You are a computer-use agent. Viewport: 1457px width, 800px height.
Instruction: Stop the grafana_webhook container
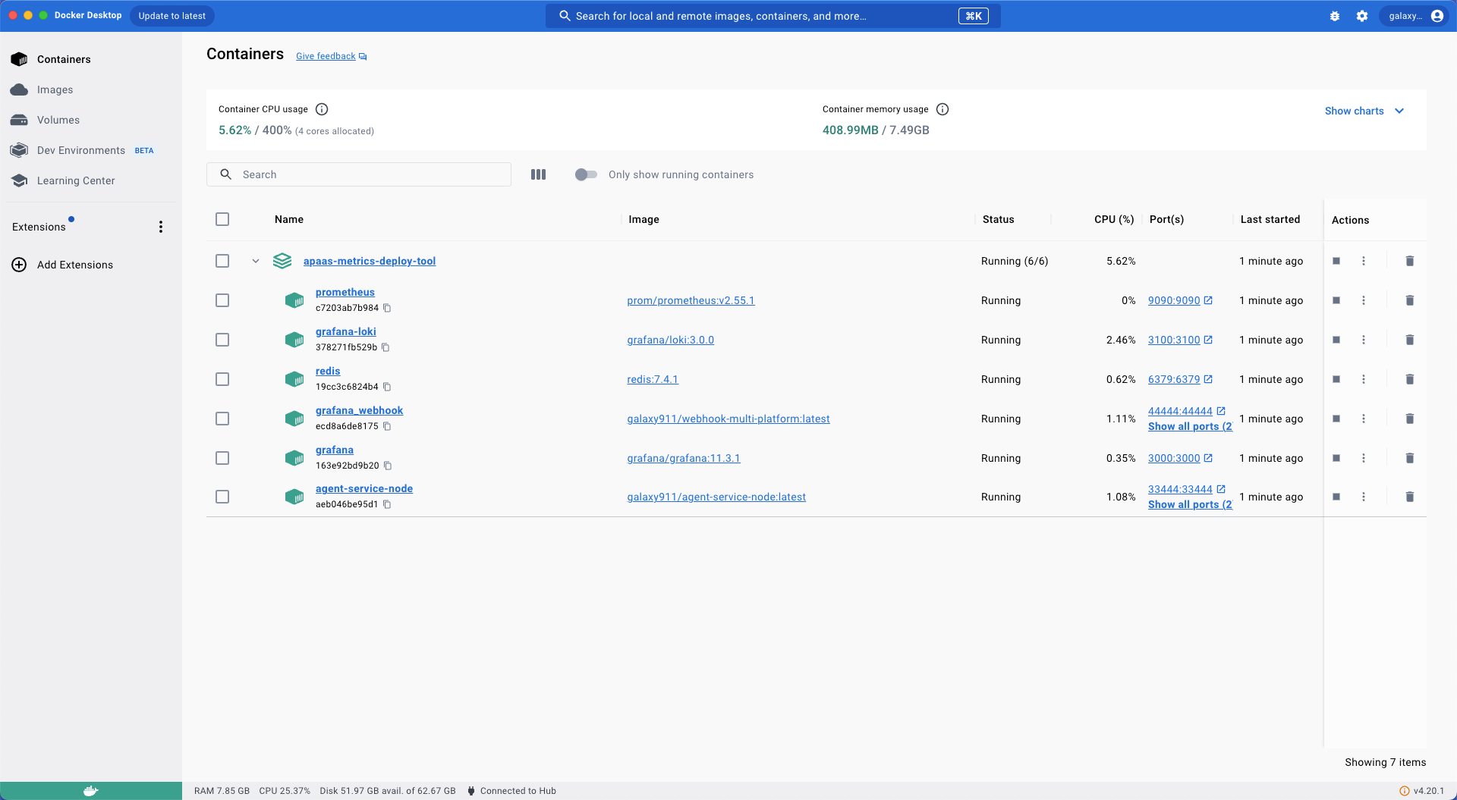point(1336,419)
